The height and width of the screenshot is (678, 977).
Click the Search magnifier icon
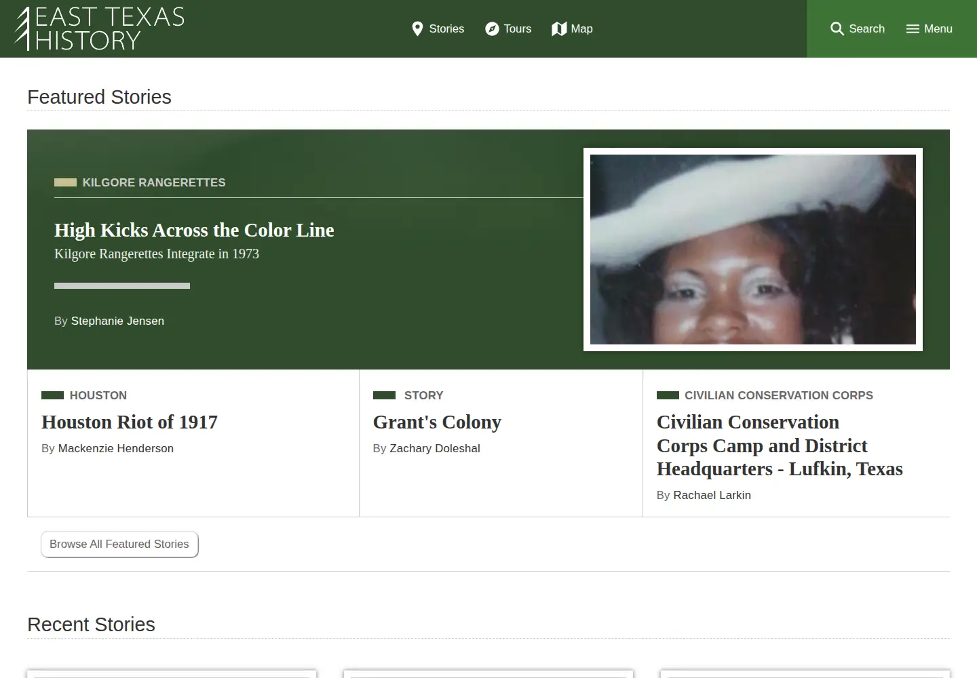pos(837,28)
